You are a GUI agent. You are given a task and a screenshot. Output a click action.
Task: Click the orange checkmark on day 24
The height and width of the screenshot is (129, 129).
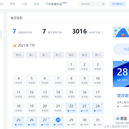102,104
